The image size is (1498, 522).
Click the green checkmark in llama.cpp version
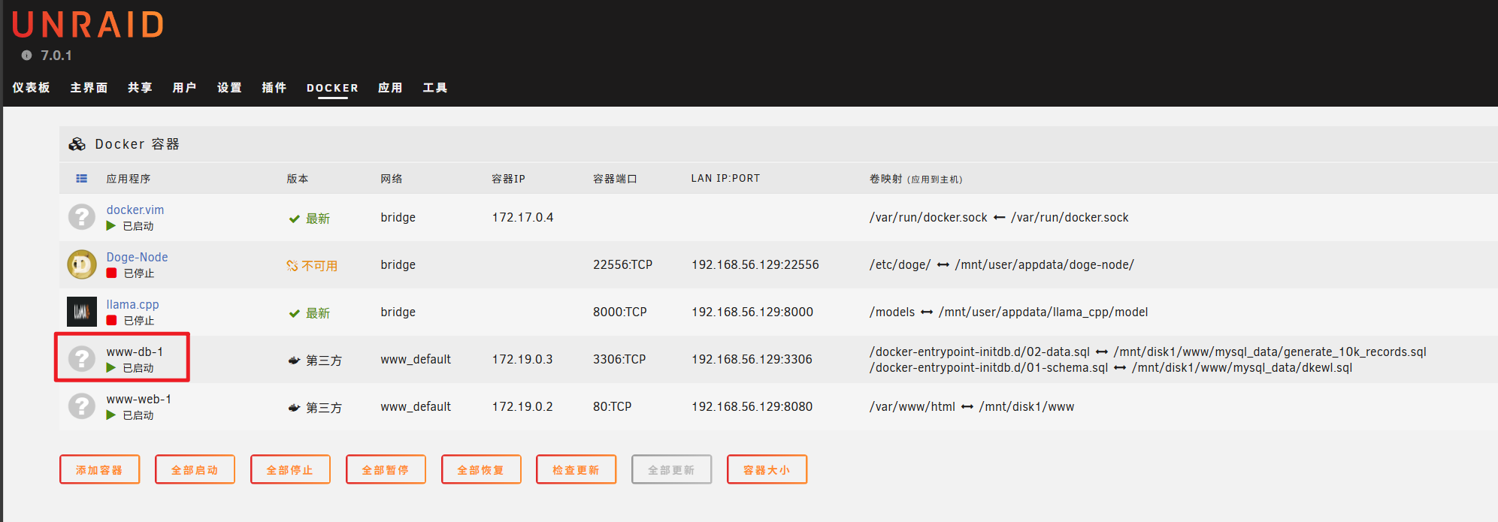[295, 314]
